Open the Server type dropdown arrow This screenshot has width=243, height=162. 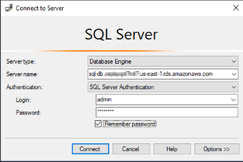(235, 62)
